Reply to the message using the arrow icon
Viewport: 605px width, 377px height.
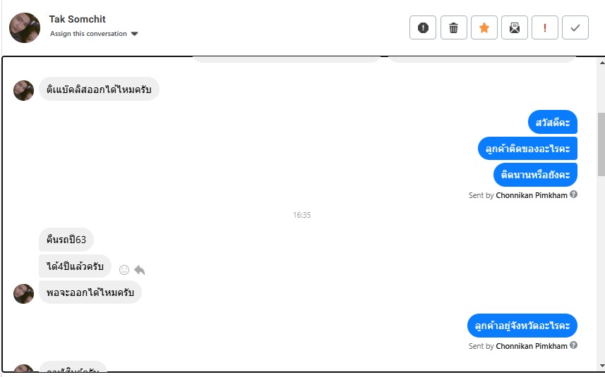(140, 270)
